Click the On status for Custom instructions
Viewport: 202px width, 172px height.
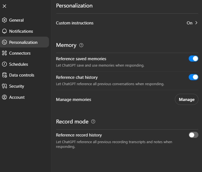coord(189,23)
